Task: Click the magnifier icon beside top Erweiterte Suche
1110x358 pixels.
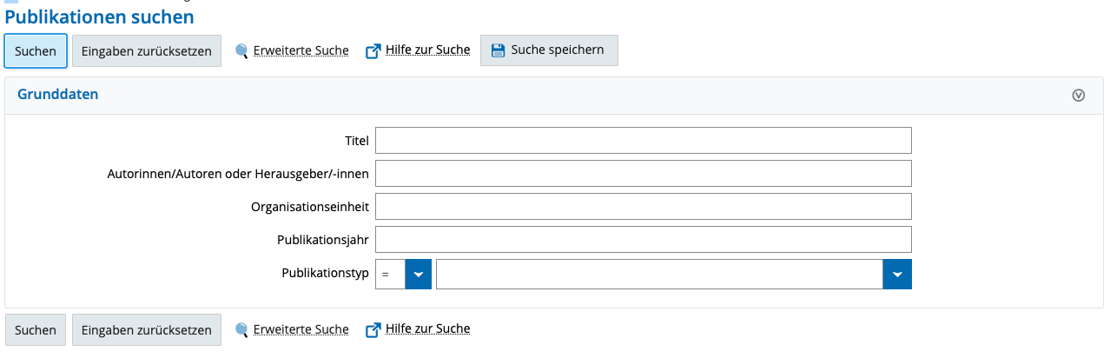Action: pos(241,50)
